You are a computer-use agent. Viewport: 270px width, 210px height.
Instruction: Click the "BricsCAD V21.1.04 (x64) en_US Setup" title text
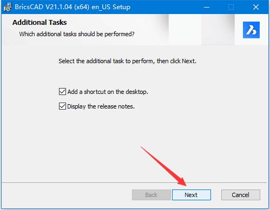click(73, 7)
